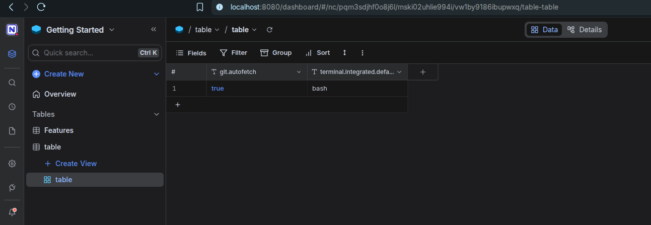Click the # column header
This screenshot has width=651, height=225.
[x=186, y=72]
